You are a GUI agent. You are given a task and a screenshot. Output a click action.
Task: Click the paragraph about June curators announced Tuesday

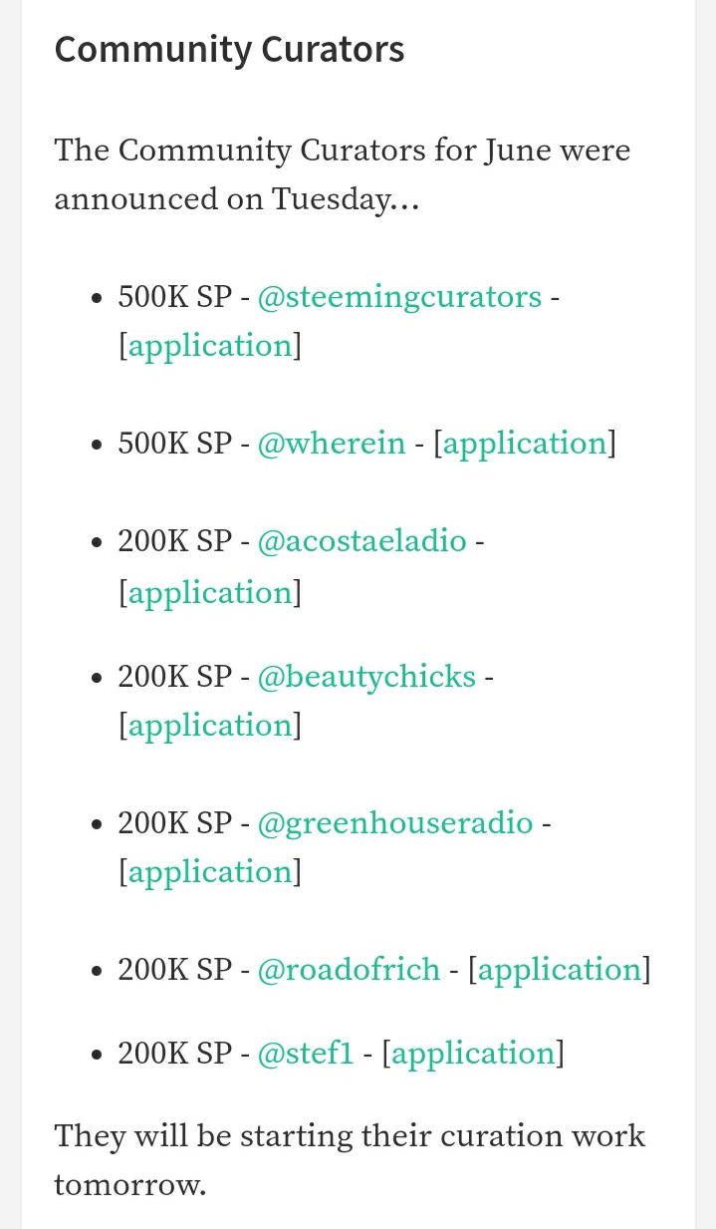click(x=343, y=175)
